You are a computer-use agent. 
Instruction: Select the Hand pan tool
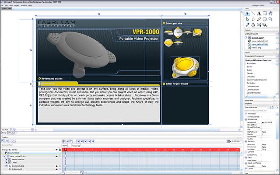click(x=270, y=14)
